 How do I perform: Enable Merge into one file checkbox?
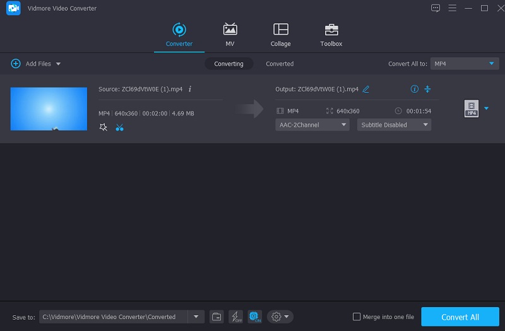pos(357,316)
